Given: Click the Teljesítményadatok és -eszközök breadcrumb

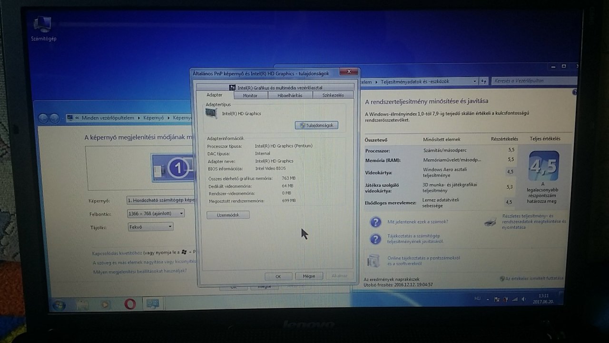Looking at the screenshot, I should pos(415,82).
